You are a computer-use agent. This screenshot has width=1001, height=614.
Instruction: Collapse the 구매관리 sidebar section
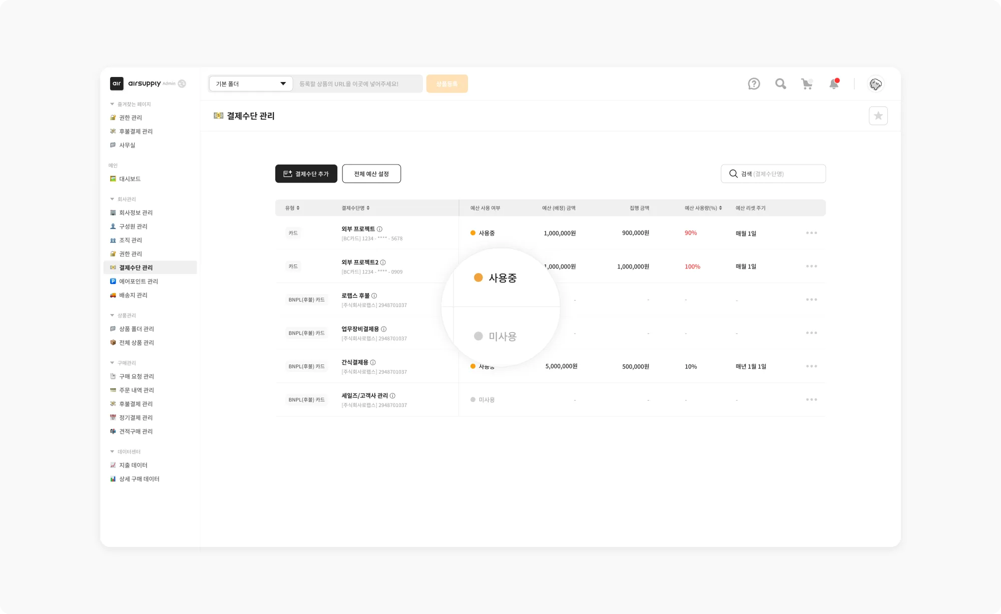click(x=112, y=363)
